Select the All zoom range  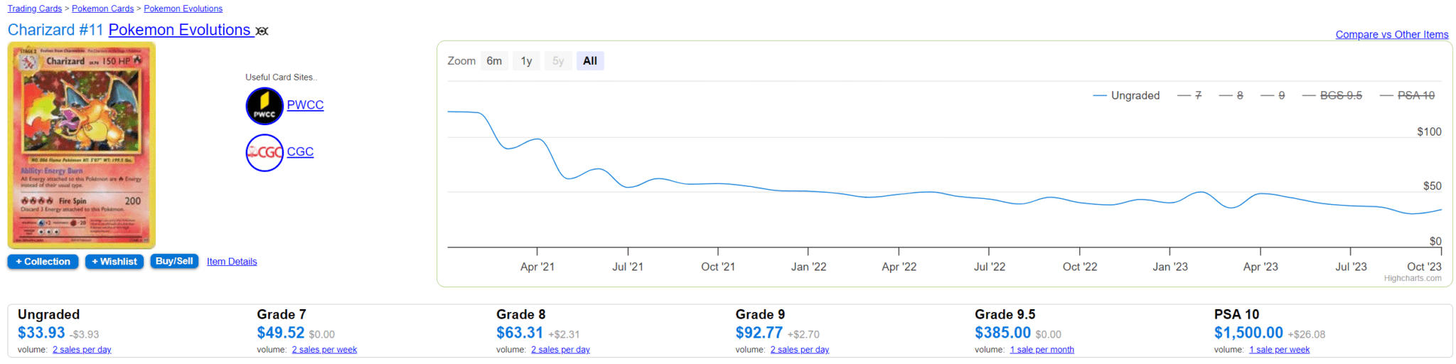[590, 61]
